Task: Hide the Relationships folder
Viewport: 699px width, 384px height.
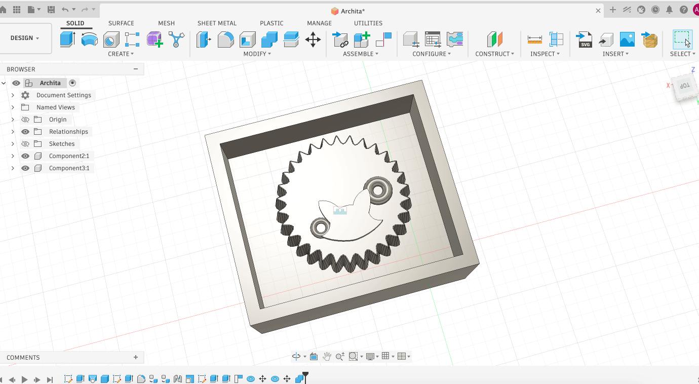Action: [25, 132]
